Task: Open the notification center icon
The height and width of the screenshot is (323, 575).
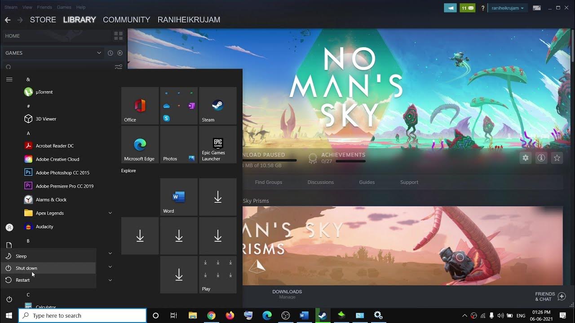Action: point(563,315)
